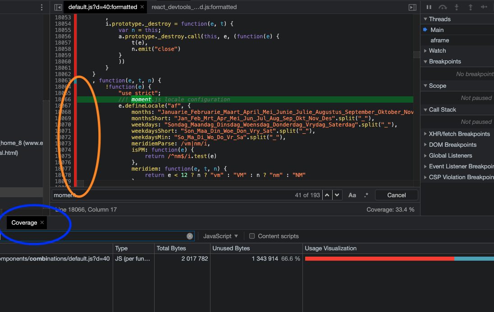Click the 2 017 782 total bytes cell
Screen dimensions: 494x312
click(x=194, y=258)
